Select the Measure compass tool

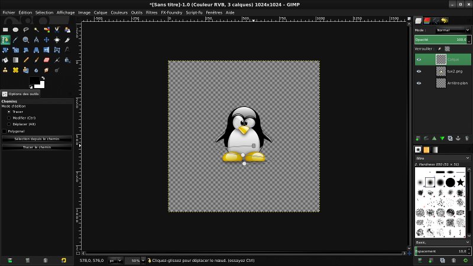click(x=36, y=40)
